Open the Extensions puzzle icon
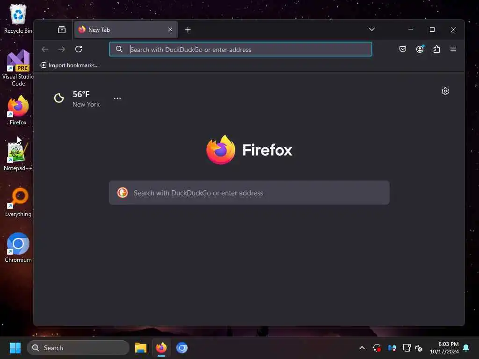Screen dimensions: 479x359 coord(436,49)
